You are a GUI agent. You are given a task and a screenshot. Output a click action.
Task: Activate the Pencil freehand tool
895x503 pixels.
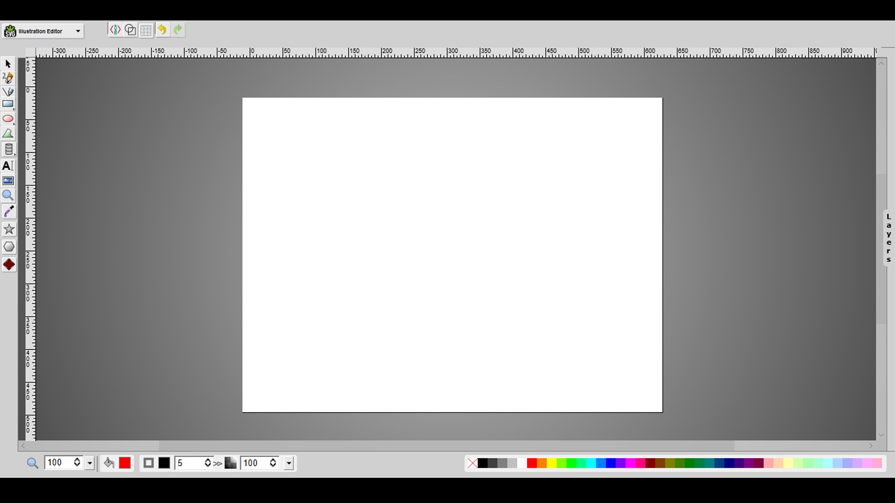(x=8, y=78)
